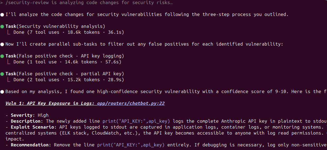The height and width of the screenshot is (150, 327).
Task: Open the app/routers/chatbot.py:22 file link
Action: click(131, 103)
